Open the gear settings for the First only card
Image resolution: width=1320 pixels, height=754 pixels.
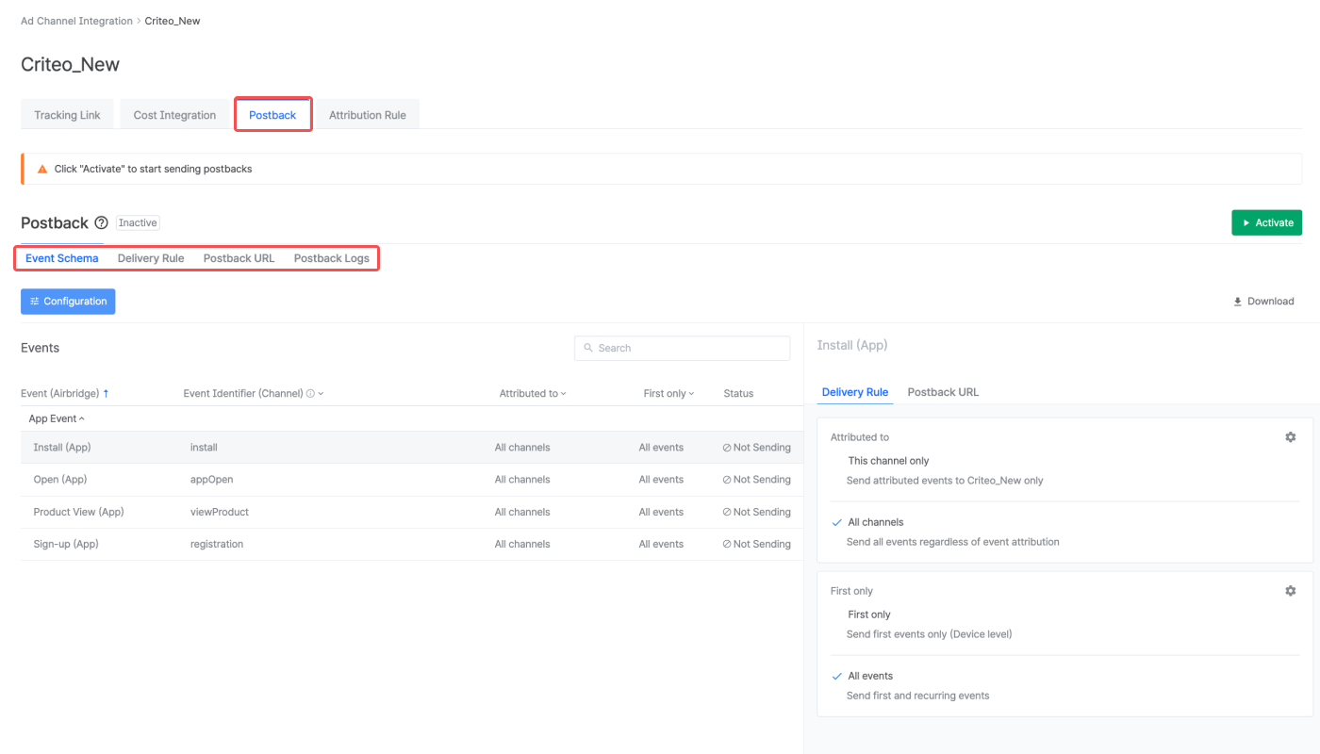[x=1291, y=591]
